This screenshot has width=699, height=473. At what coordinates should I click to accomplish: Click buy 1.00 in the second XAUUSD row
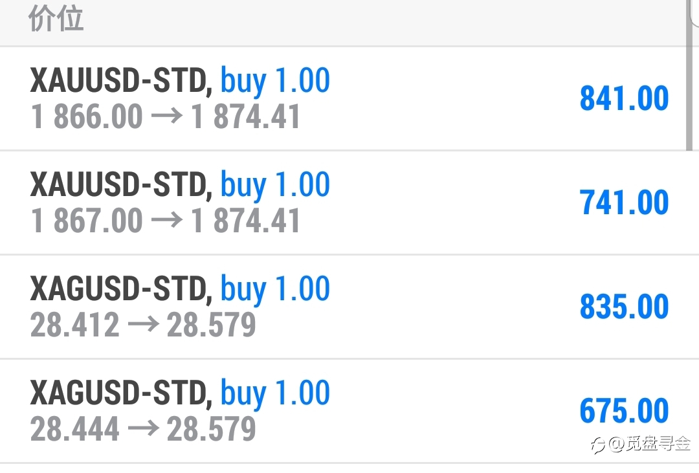click(275, 186)
